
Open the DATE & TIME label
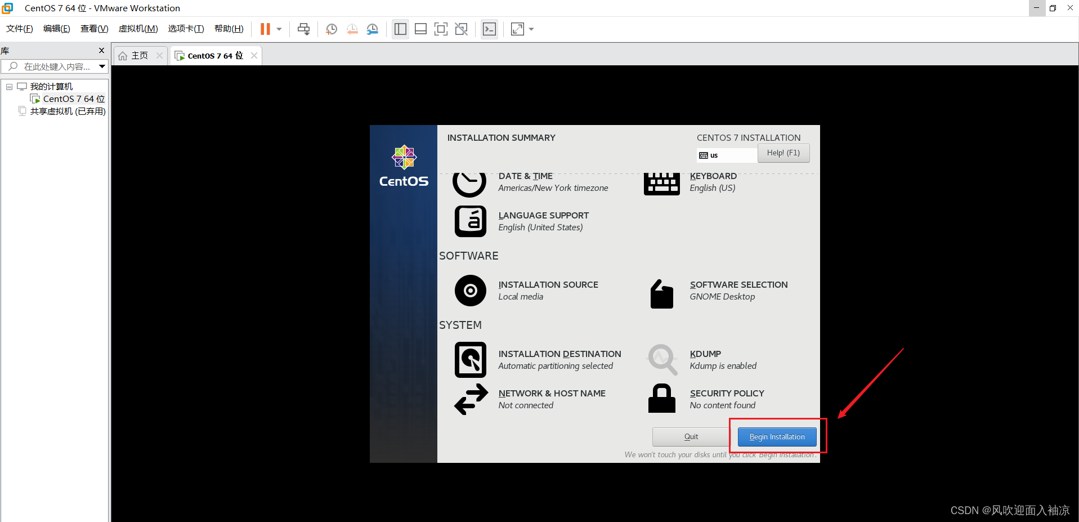[526, 176]
